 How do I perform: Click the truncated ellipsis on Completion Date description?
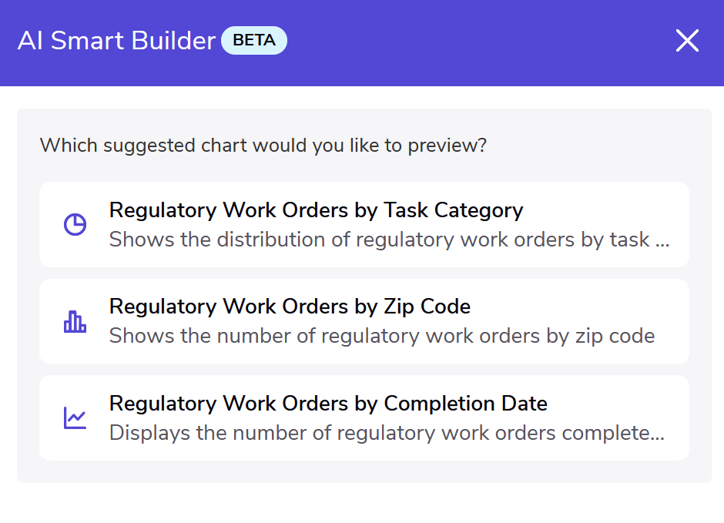[x=658, y=434]
